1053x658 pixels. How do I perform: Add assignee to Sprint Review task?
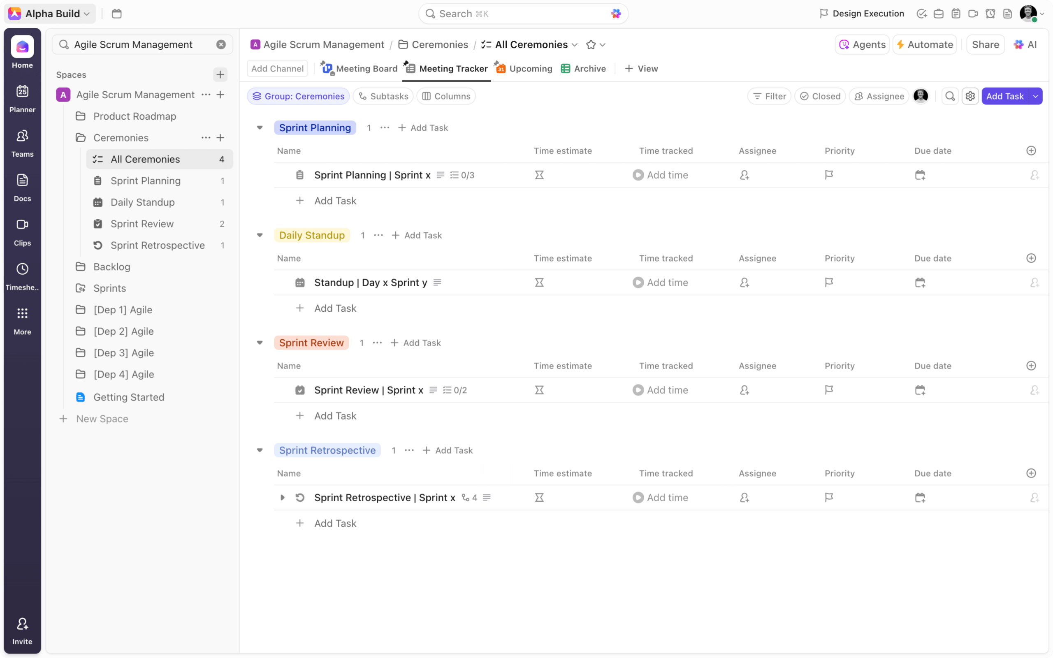click(x=744, y=390)
